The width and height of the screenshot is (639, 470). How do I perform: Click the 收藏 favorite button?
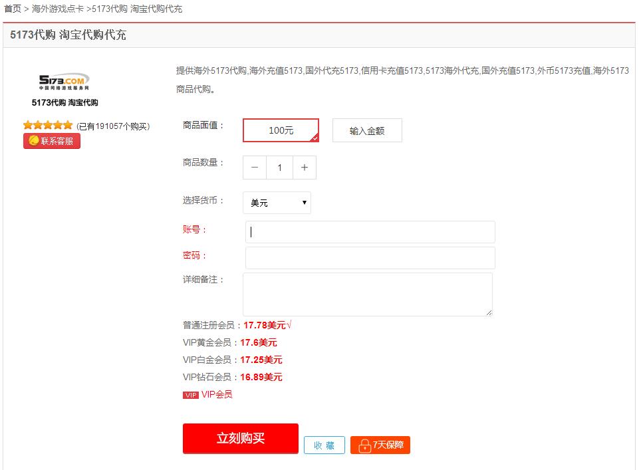point(324,445)
